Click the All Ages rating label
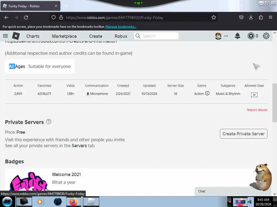 pyautogui.click(x=17, y=66)
